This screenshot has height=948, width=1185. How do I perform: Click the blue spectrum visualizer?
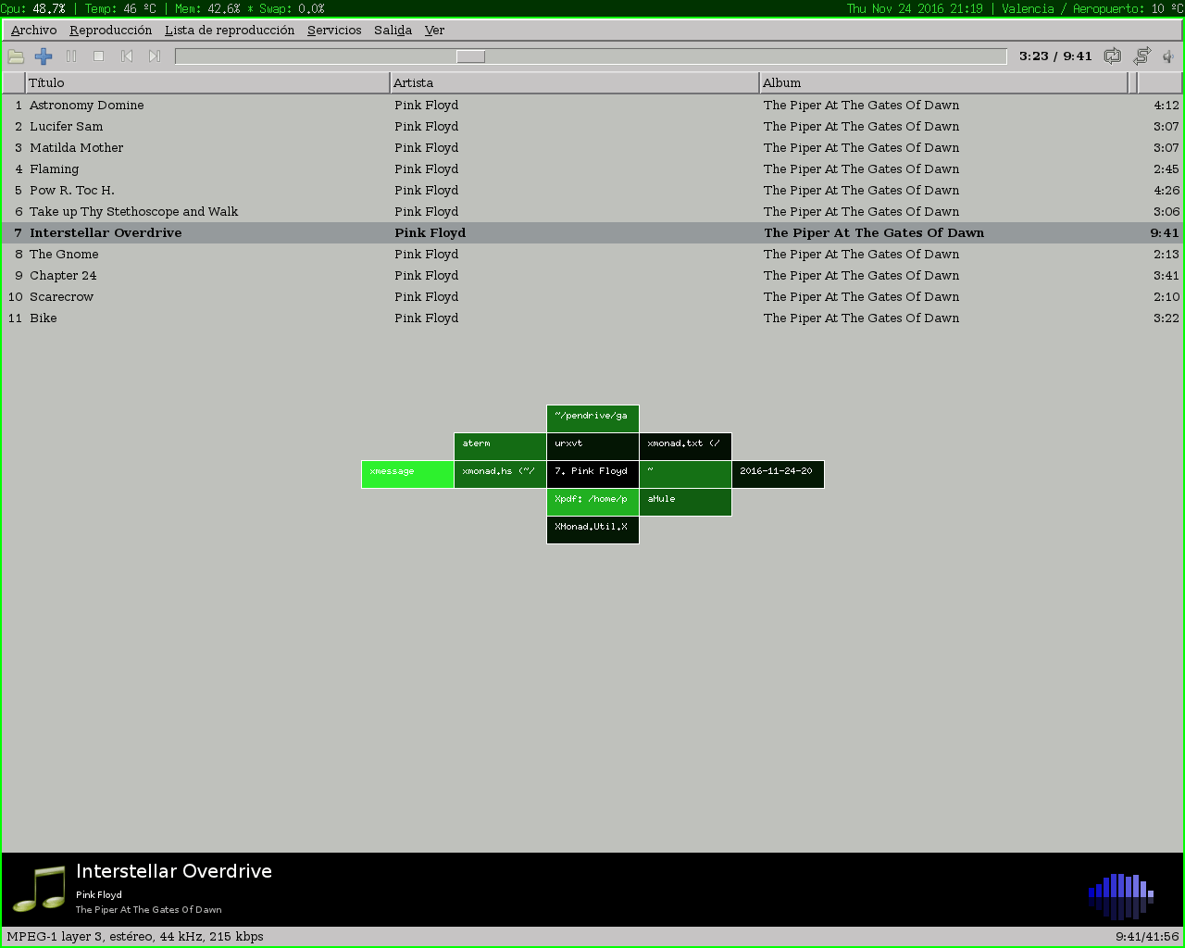pos(1121,896)
